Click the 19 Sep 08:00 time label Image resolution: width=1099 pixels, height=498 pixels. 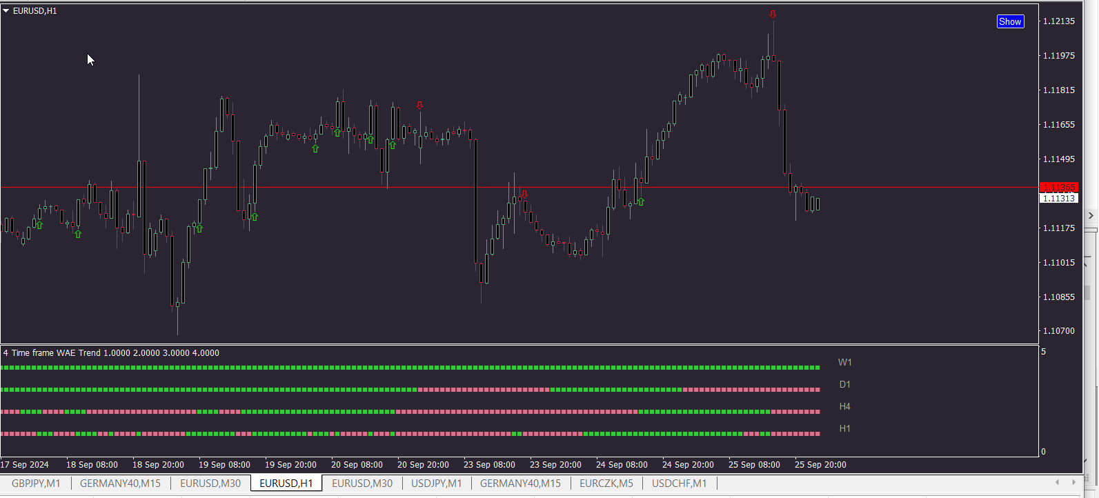pos(224,465)
